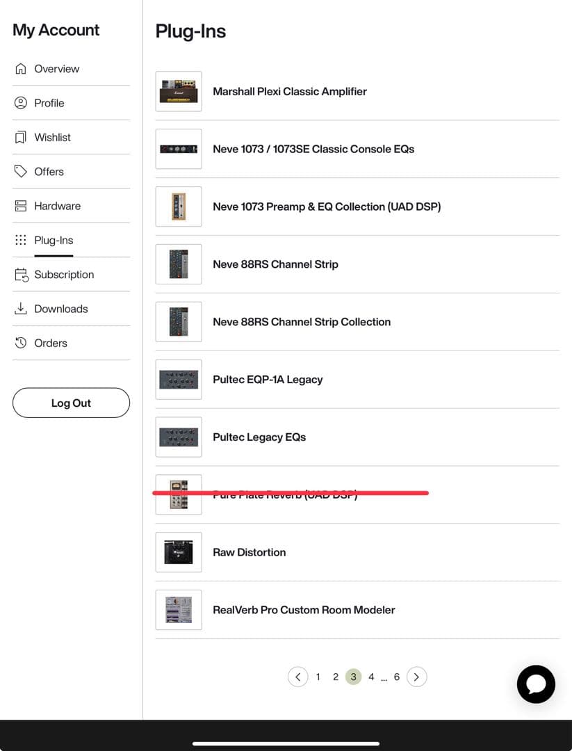
Task: Go to page 4 of plug-ins
Action: click(371, 677)
